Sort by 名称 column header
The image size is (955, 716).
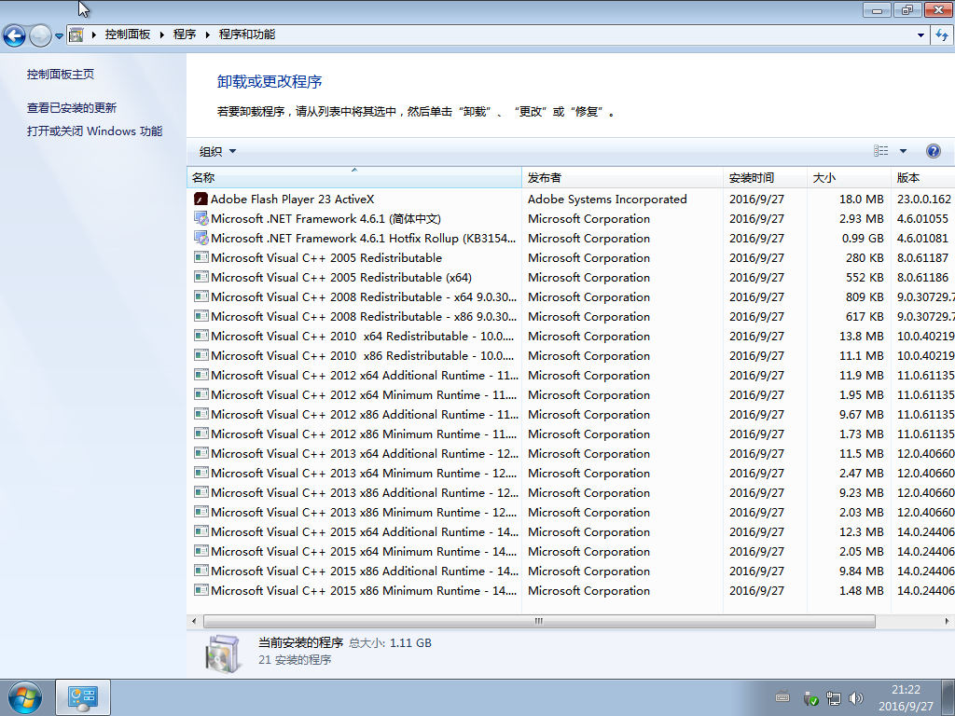pyautogui.click(x=353, y=178)
